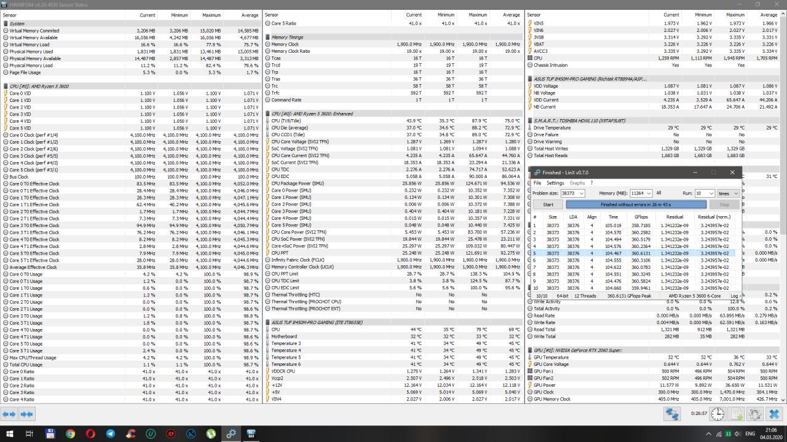Viewport: 787px width, 442px height.
Task: Open the HWiNFO network remote connection icon
Action: click(671, 414)
